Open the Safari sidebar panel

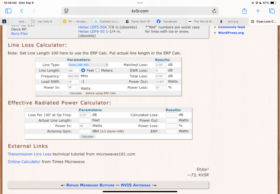point(8,11)
